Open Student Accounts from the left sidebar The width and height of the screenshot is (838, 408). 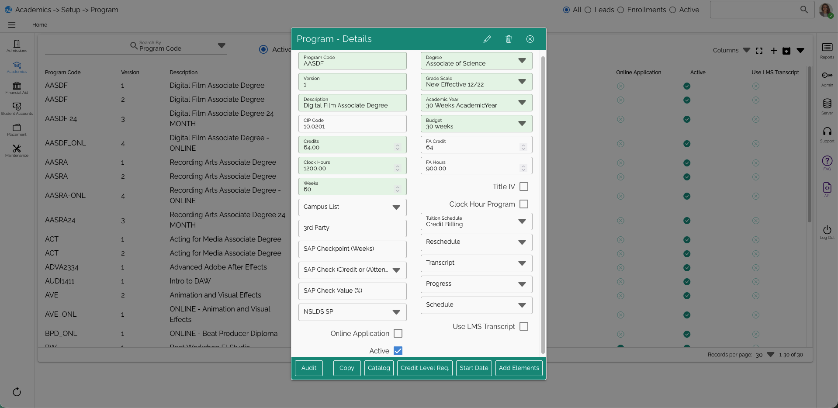[x=17, y=108]
